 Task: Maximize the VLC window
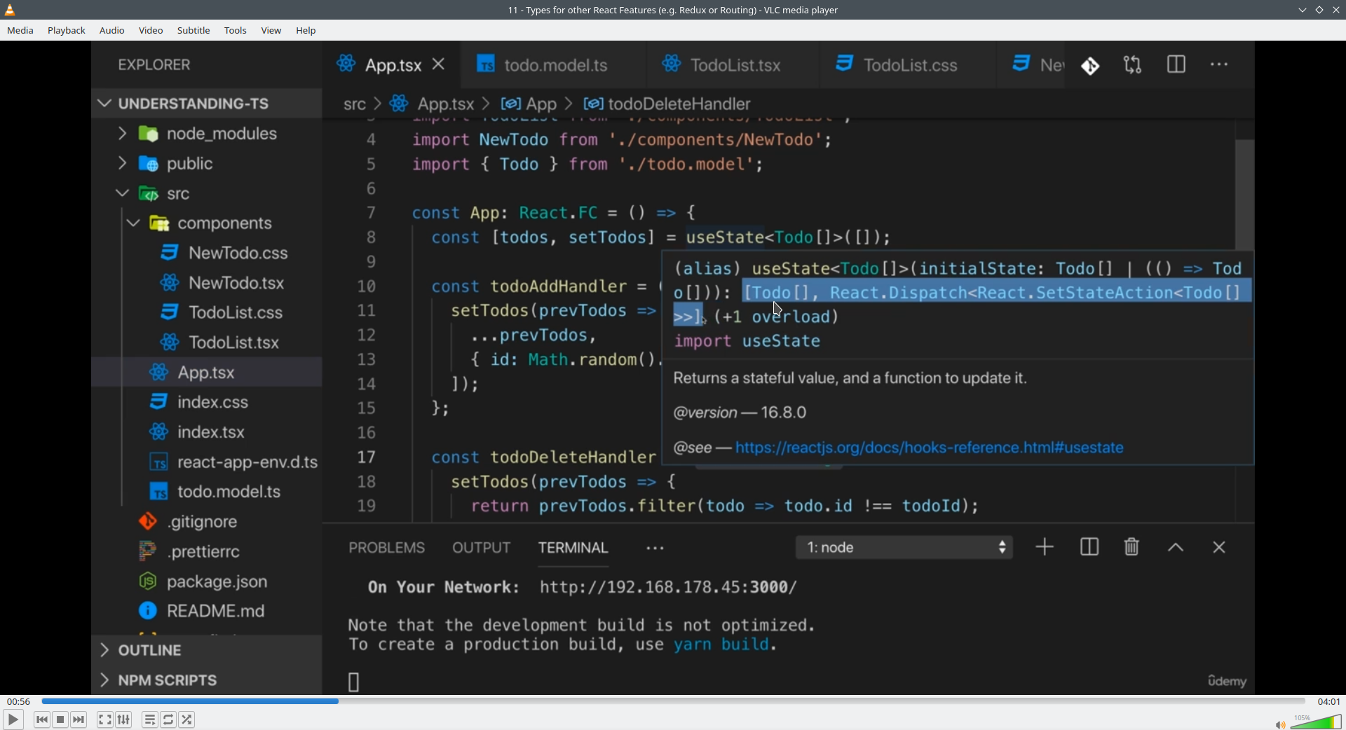point(1319,10)
